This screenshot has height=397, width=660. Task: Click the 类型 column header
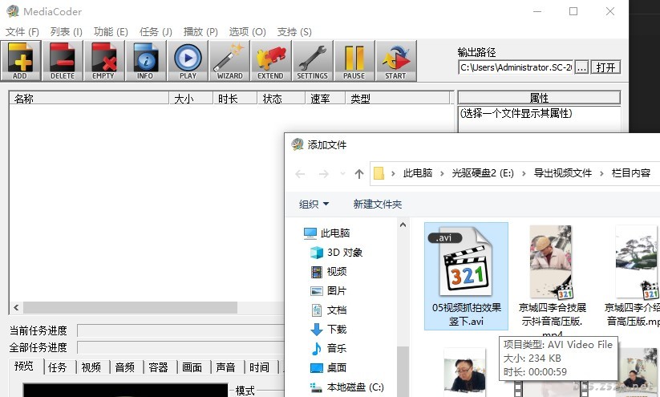pos(397,99)
